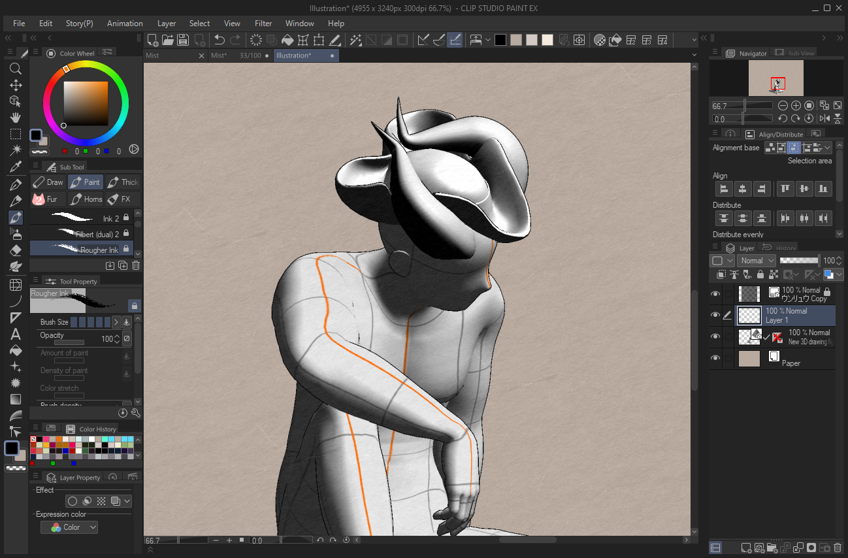Screen dimensions: 848x558
Task: Click zoom in plus in Navigator
Action: click(x=796, y=105)
